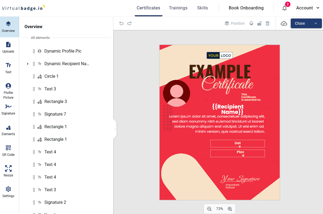Undo the last change
Screen dimensions: 323x214
click(121, 23)
